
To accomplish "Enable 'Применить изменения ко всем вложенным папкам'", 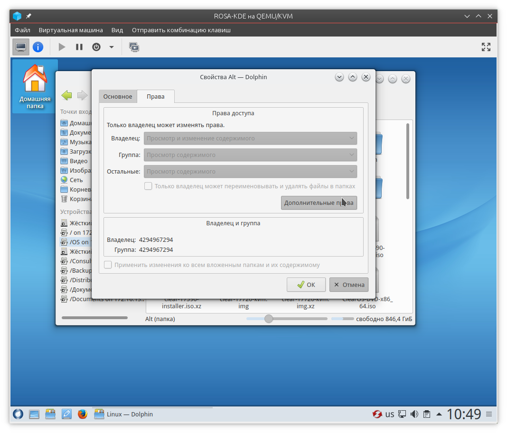I will tap(108, 265).
